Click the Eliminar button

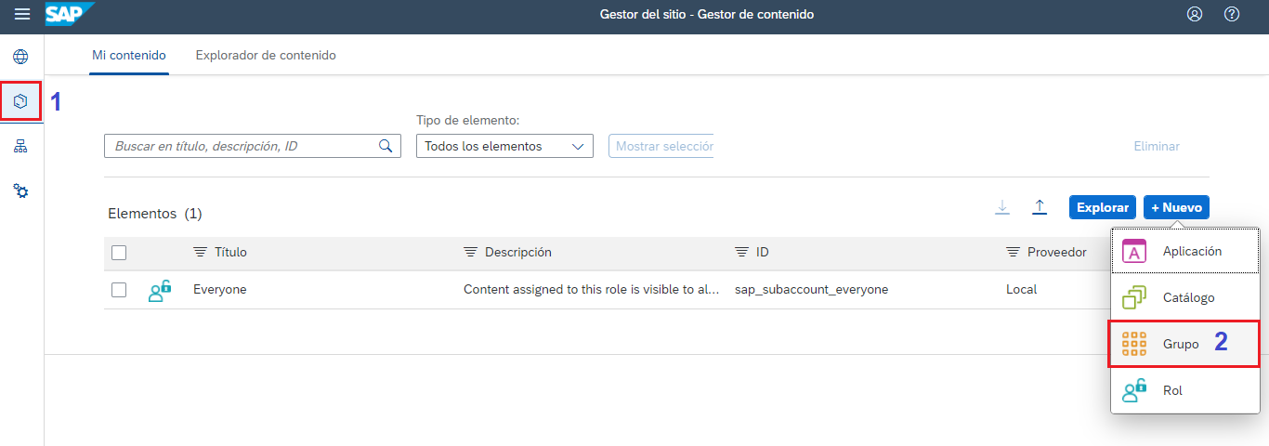click(x=1157, y=146)
